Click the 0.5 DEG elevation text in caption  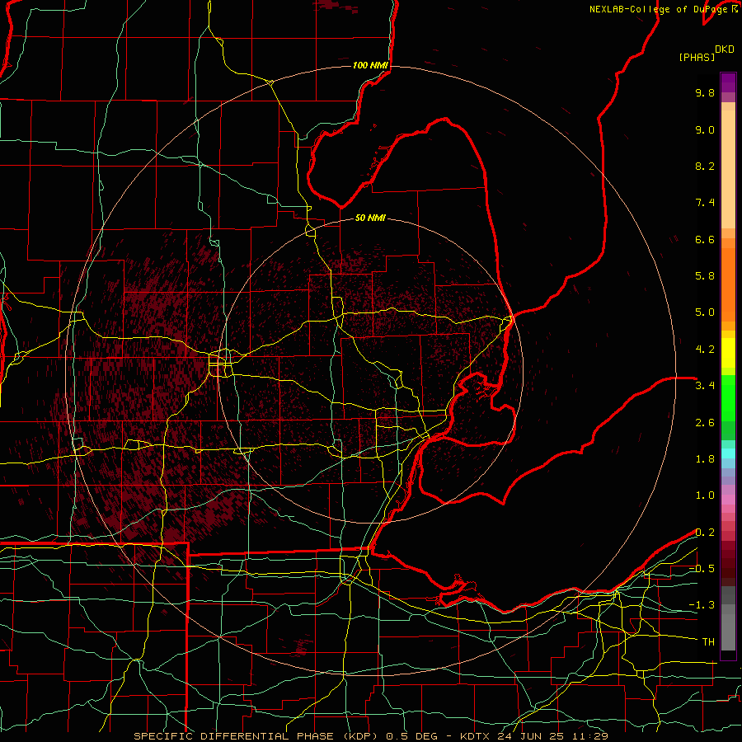pyautogui.click(x=412, y=736)
